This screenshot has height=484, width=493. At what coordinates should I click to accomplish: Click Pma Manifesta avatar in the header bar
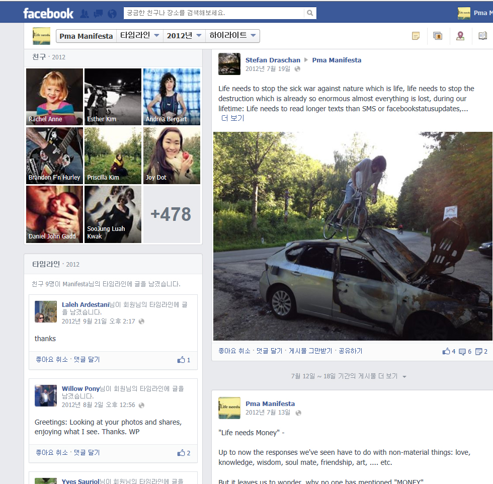point(464,13)
